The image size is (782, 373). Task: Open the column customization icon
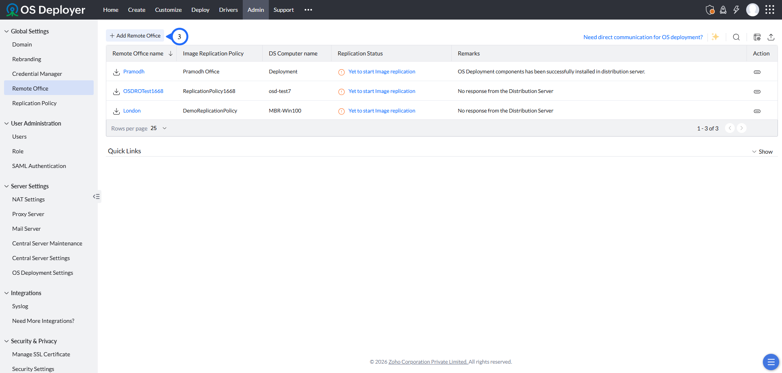[x=757, y=37]
